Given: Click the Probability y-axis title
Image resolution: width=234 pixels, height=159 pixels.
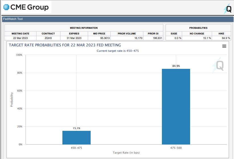Looking at the screenshot, I should point(12,100).
